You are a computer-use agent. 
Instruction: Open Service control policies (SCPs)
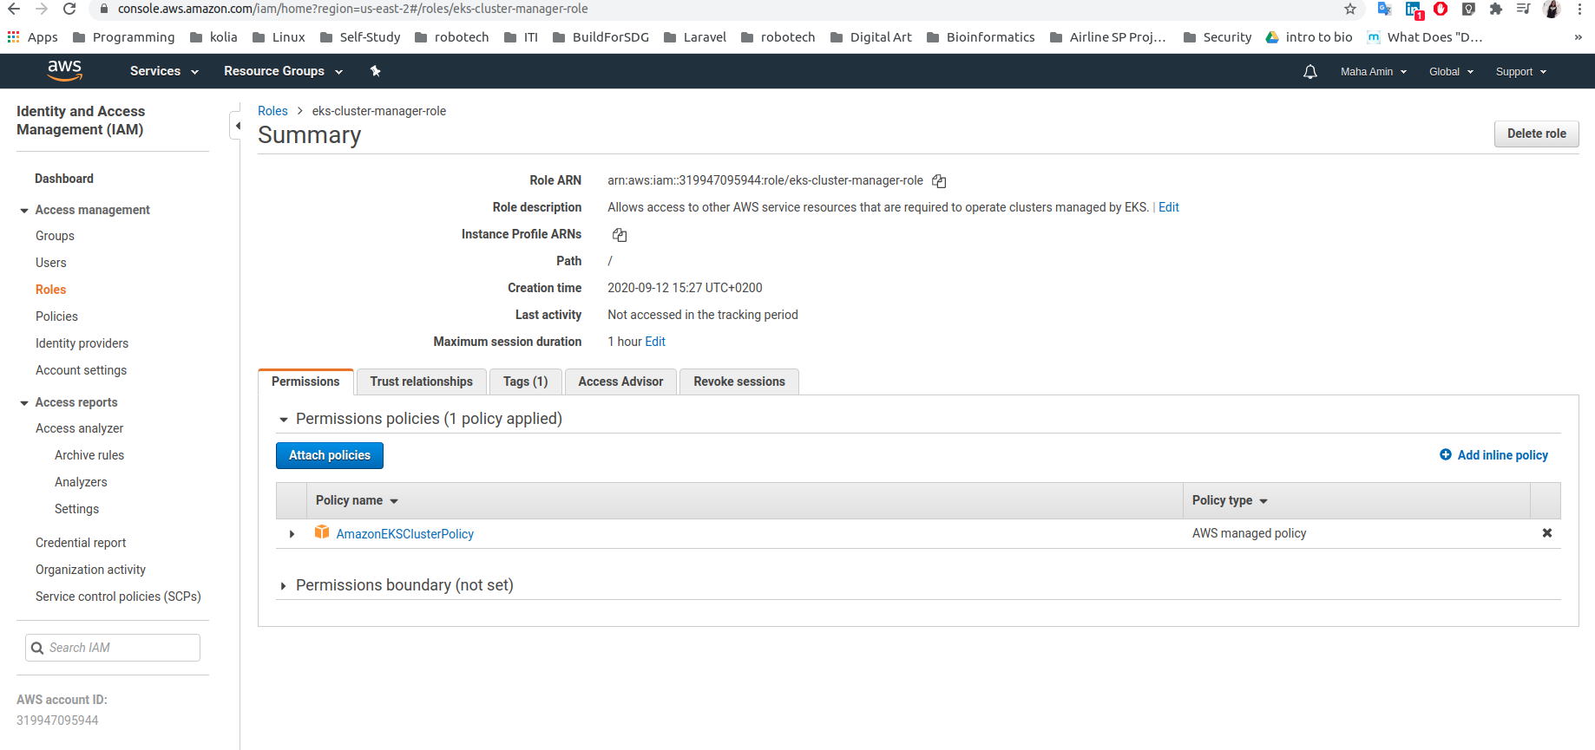click(118, 597)
